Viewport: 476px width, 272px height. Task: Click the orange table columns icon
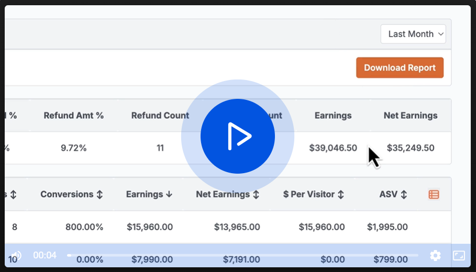(x=434, y=195)
